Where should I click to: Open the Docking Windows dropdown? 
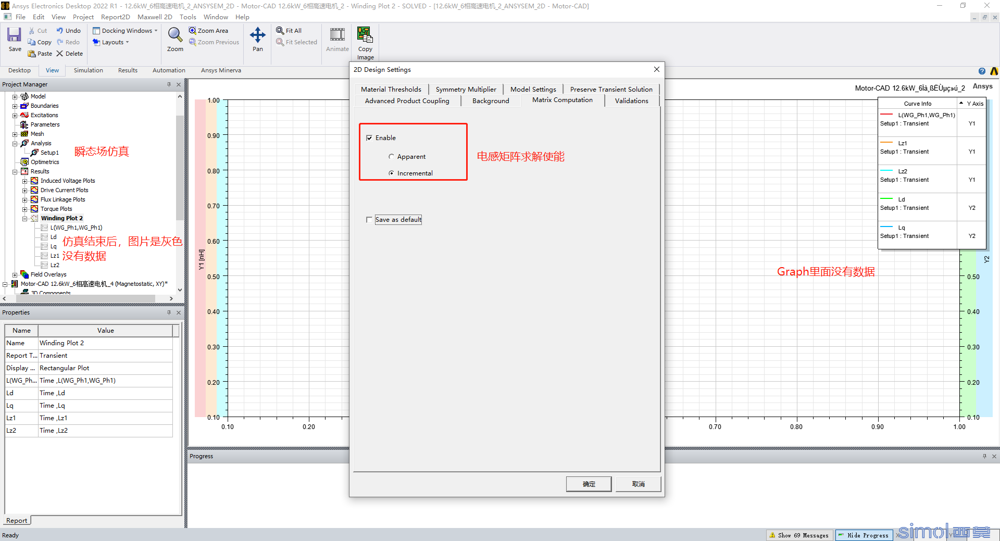tap(125, 31)
